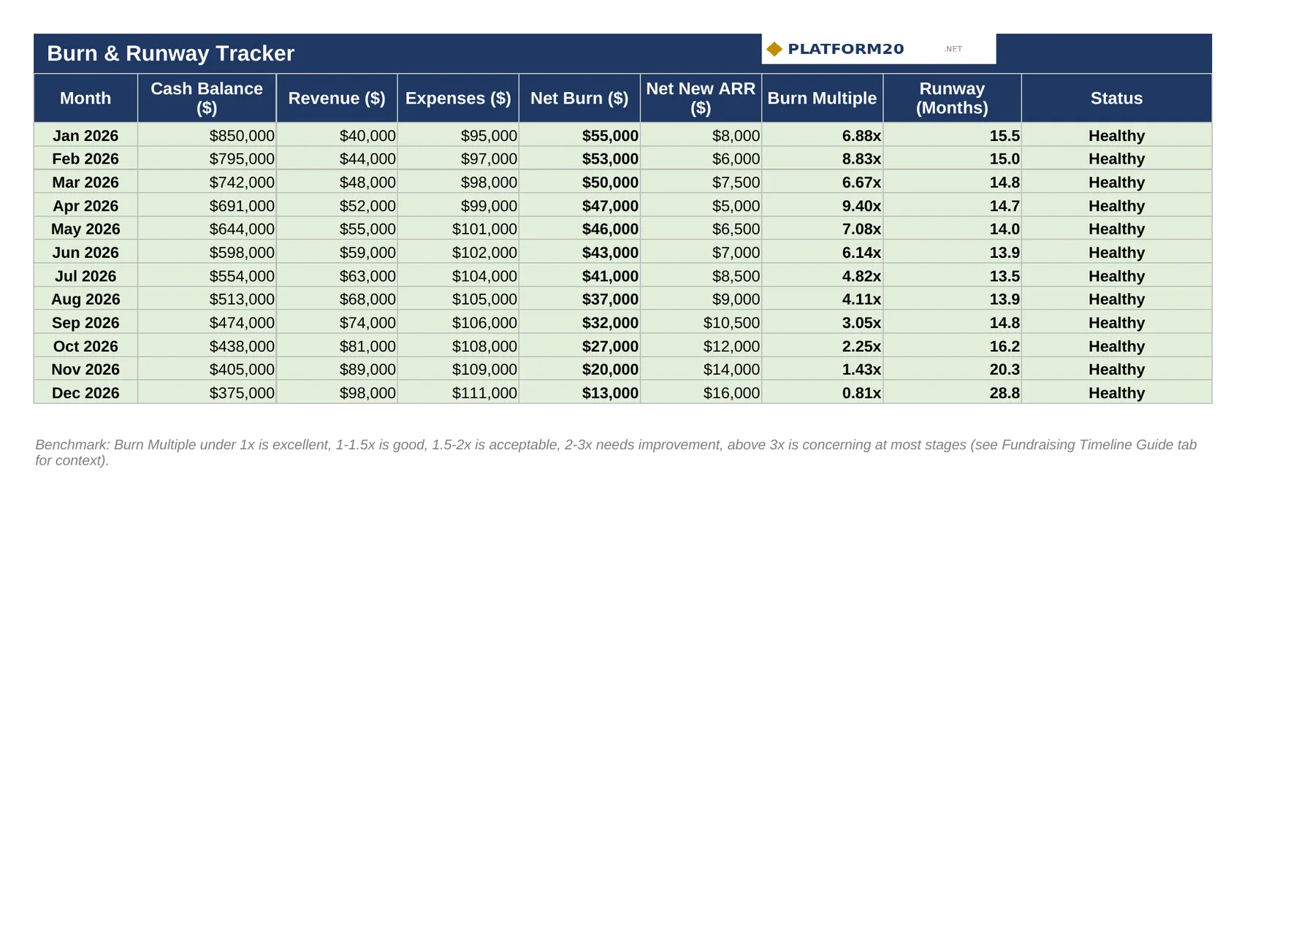Image resolution: width=1315 pixels, height=929 pixels.
Task: Select the 28.8 runway months cell
Action: [952, 392]
